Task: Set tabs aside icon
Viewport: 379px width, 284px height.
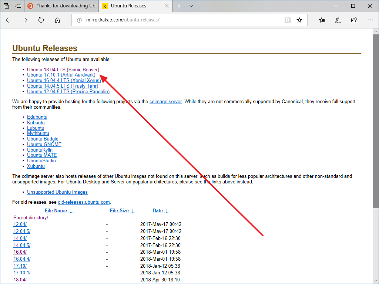Action: (18, 6)
